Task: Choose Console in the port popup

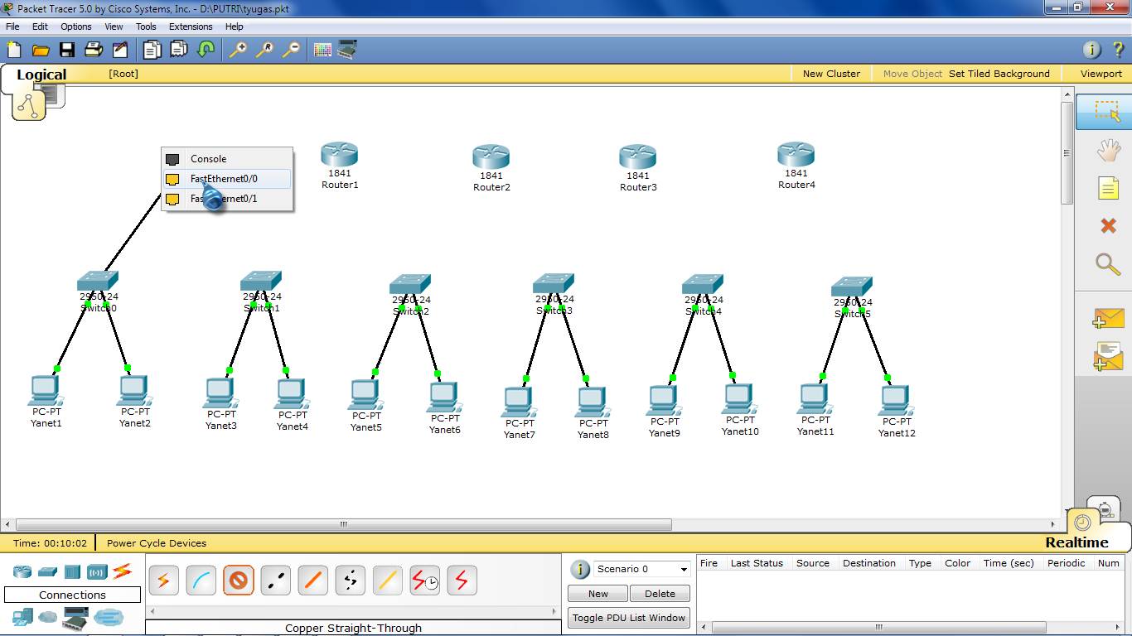Action: pos(227,159)
